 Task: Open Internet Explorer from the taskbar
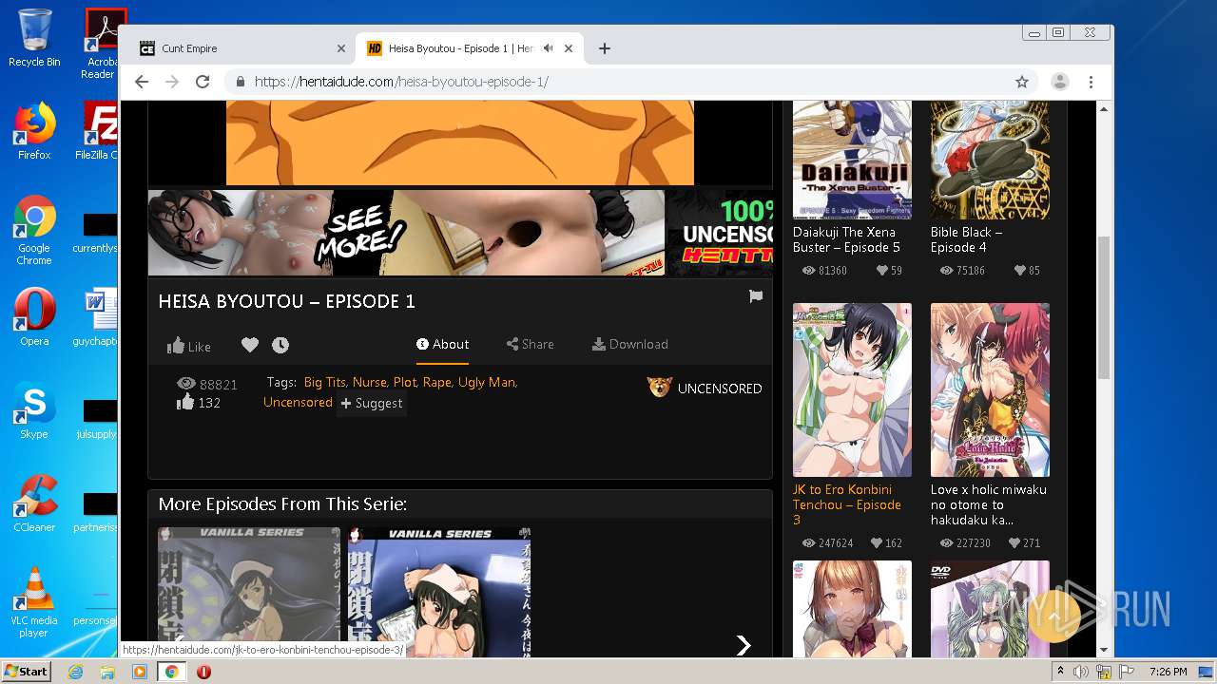click(75, 672)
